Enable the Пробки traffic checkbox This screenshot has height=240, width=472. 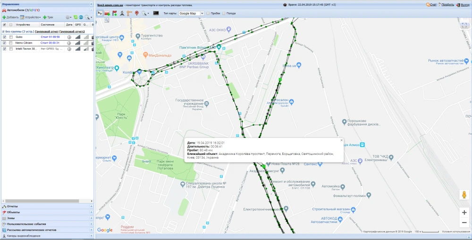pos(208,13)
